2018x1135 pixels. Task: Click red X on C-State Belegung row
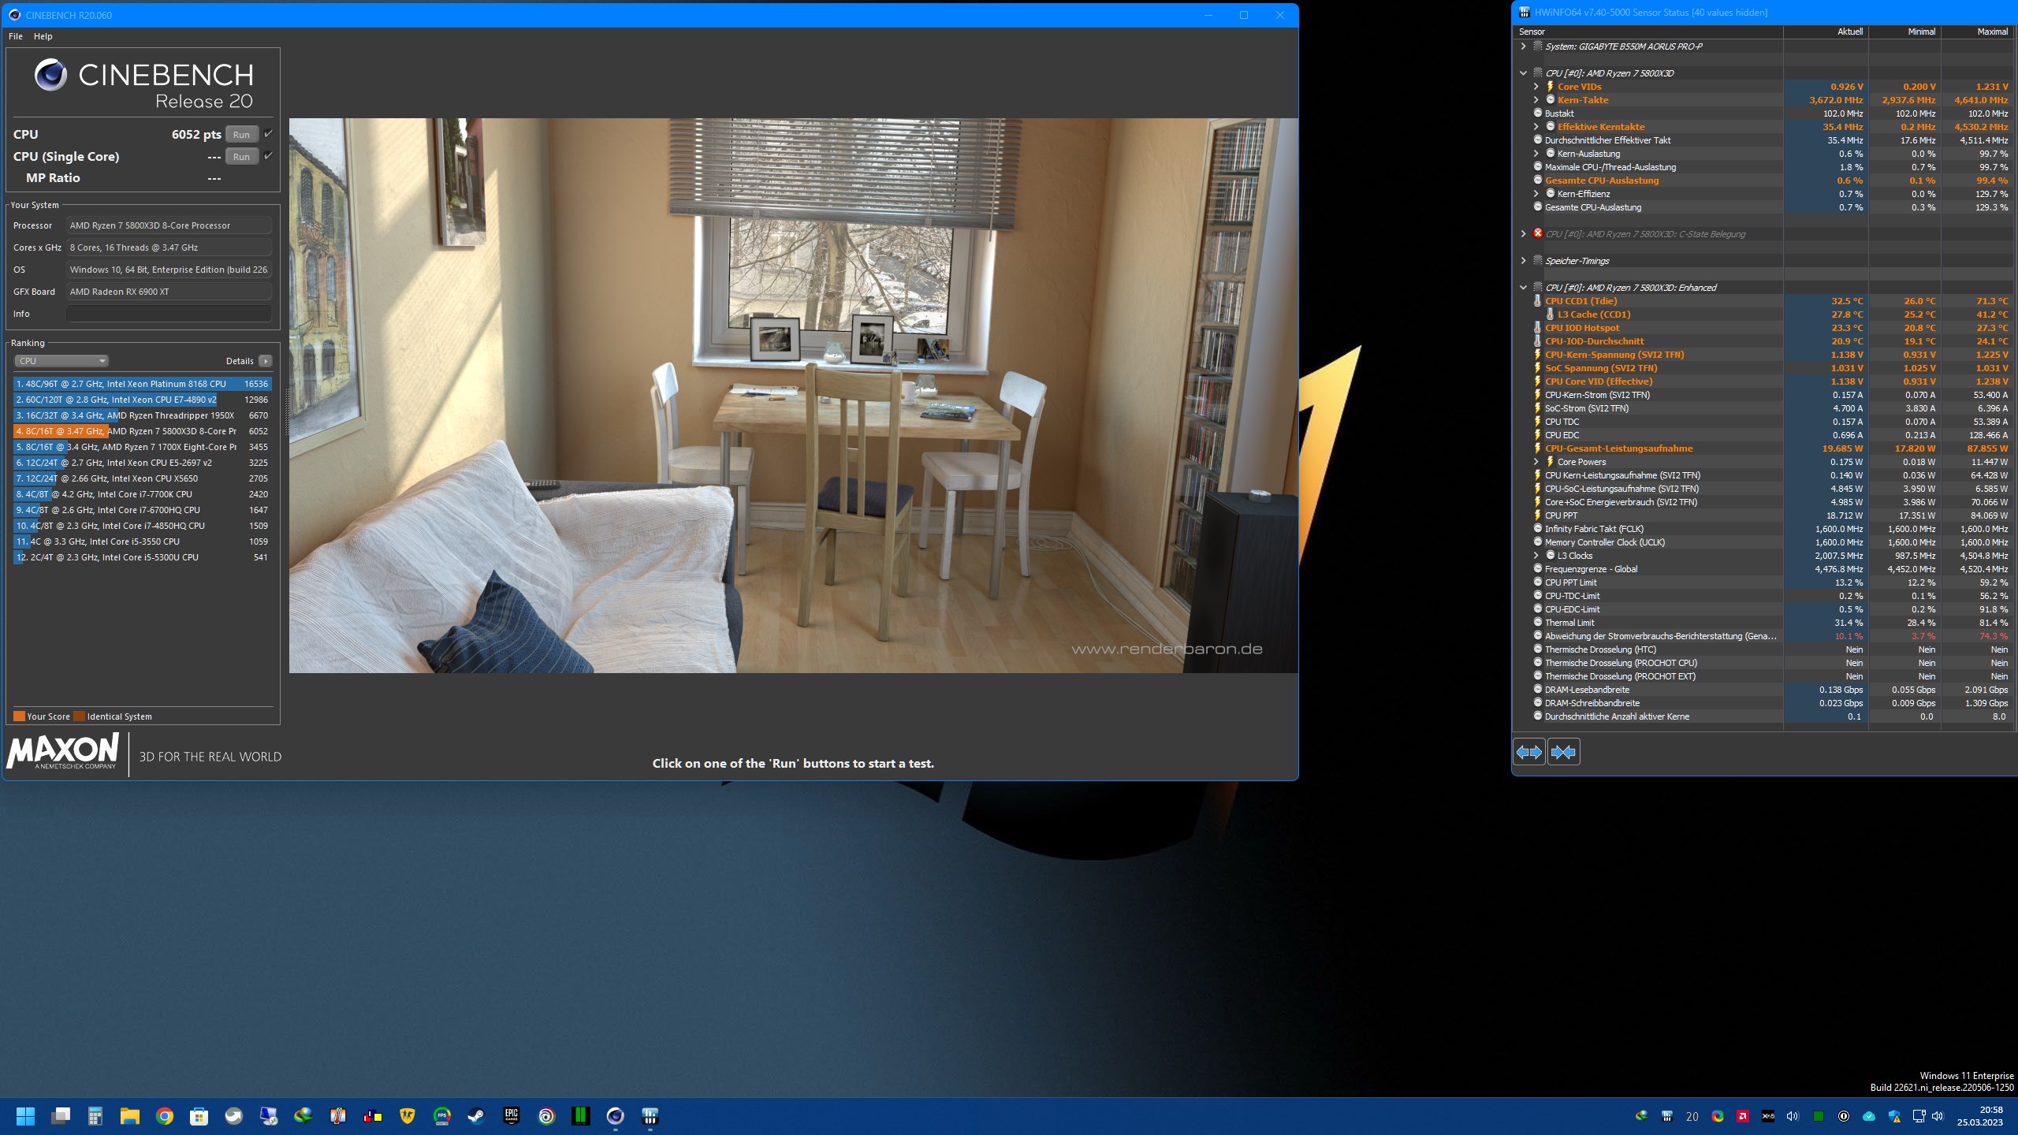coord(1537,233)
